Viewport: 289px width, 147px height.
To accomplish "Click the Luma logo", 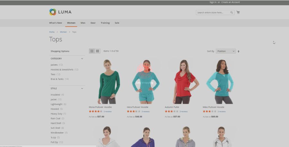I will (60, 12).
